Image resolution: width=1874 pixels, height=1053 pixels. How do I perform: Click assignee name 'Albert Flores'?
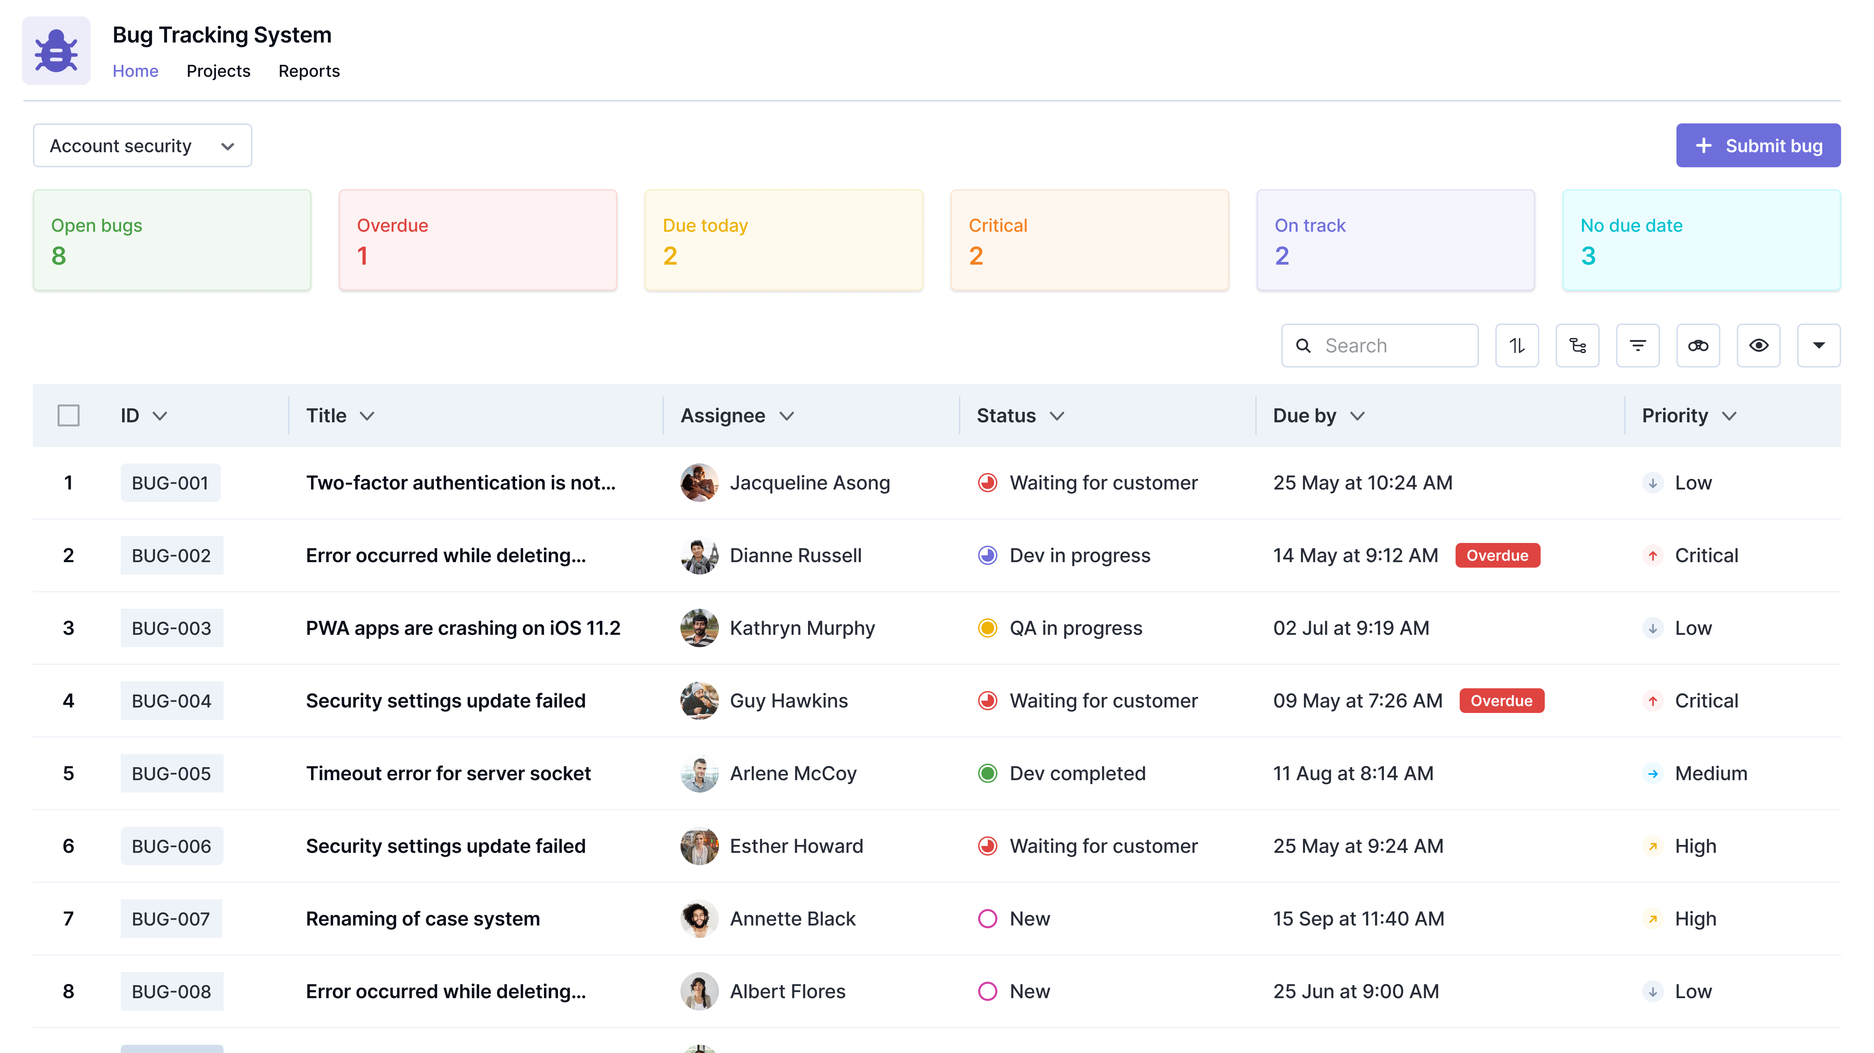point(787,992)
